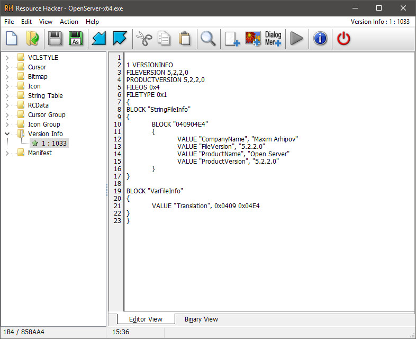Open the Action menu
This screenshot has width=416, height=339.
point(69,22)
